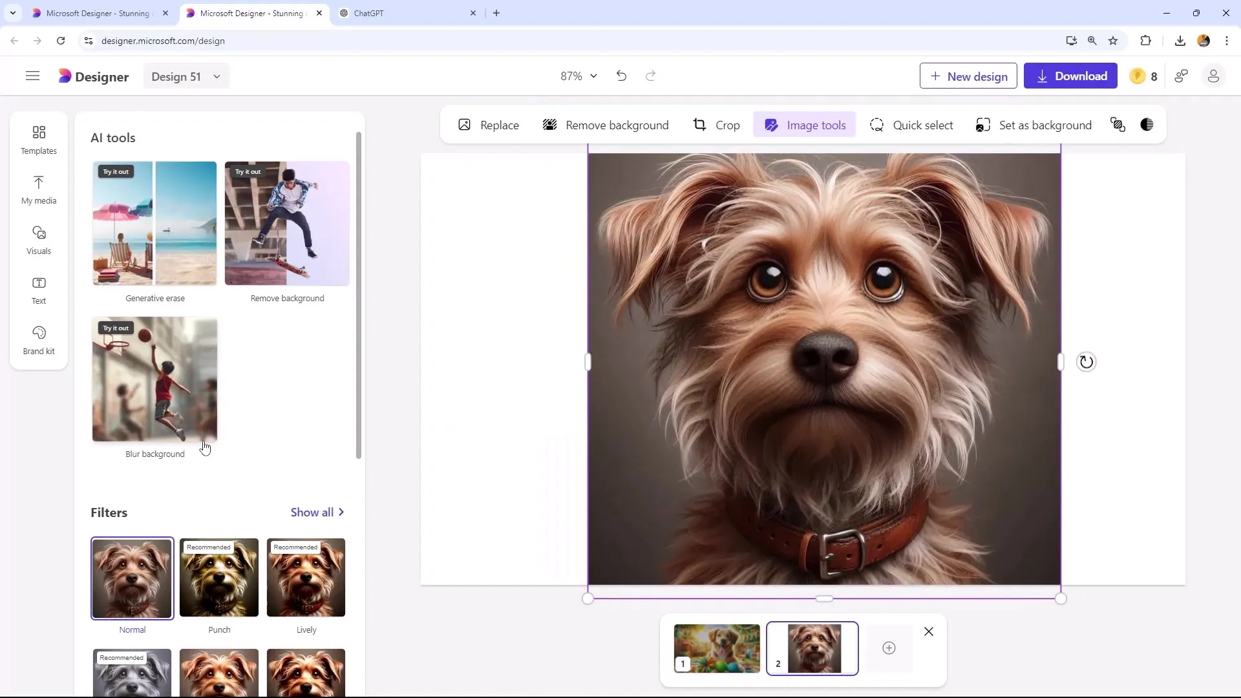Close the active Microsoft Designer tab
The height and width of the screenshot is (698, 1241).
click(319, 13)
